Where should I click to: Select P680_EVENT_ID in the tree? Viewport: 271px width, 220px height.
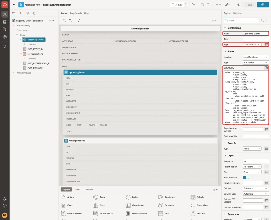(35, 49)
